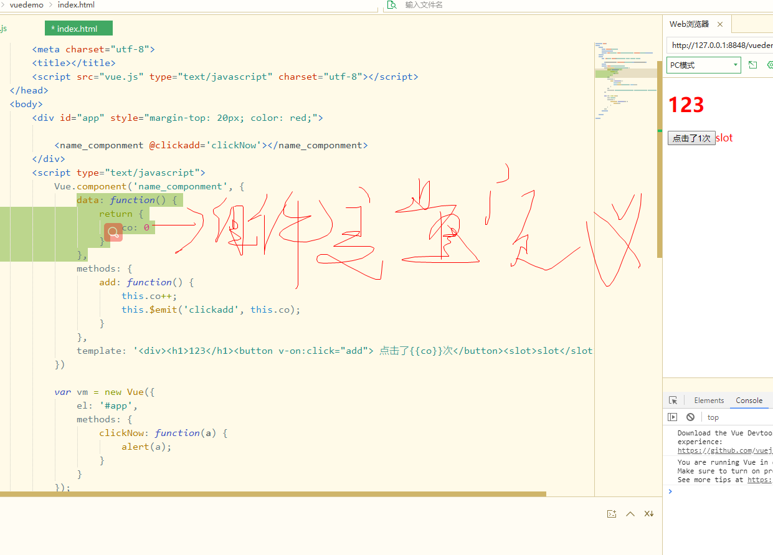The width and height of the screenshot is (773, 555).
Task: Click the DevTools inspect element cursor icon
Action: [x=673, y=401]
